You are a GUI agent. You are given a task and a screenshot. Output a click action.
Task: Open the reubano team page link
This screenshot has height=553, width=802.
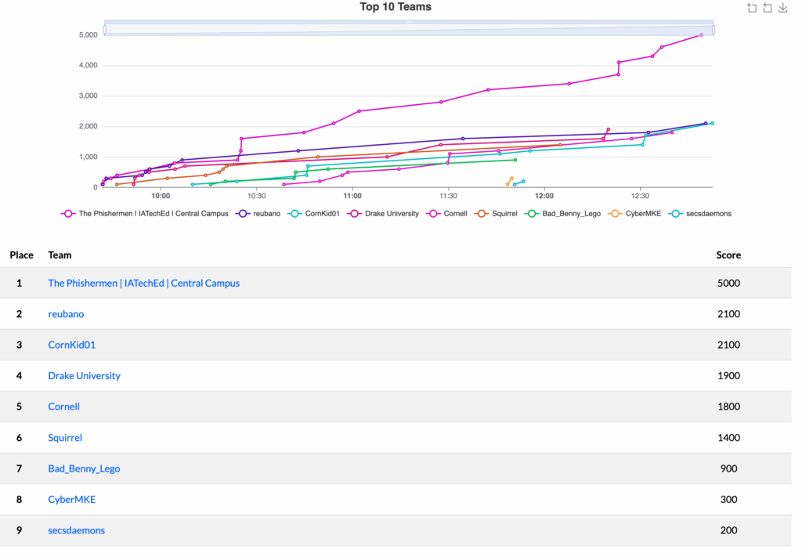[x=66, y=314]
